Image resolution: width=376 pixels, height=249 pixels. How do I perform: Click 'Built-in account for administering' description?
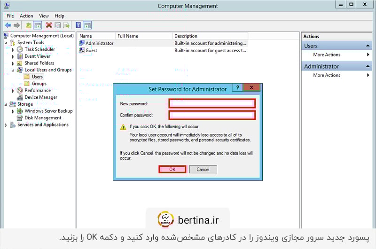(x=210, y=43)
